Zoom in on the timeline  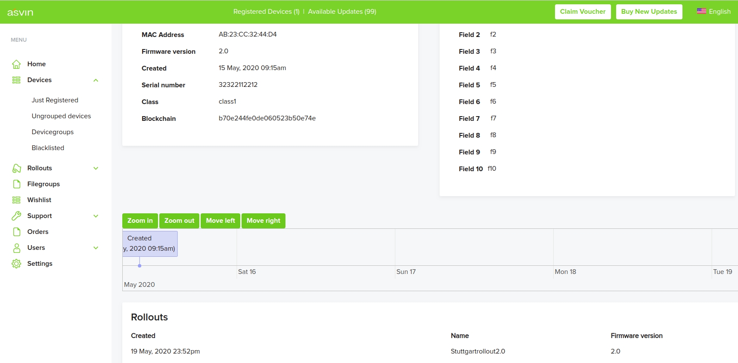pyautogui.click(x=140, y=221)
